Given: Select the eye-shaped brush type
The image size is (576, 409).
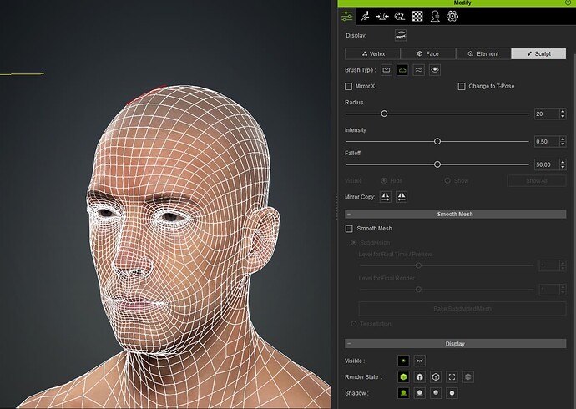Looking at the screenshot, I should [x=435, y=70].
